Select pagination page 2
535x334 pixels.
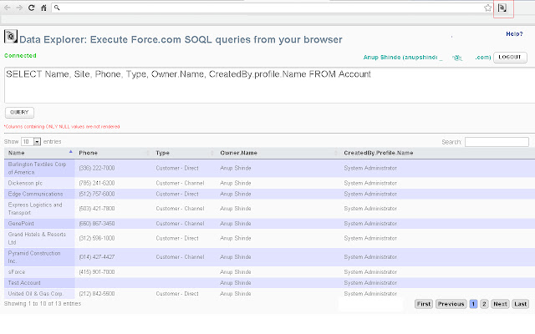coord(484,304)
